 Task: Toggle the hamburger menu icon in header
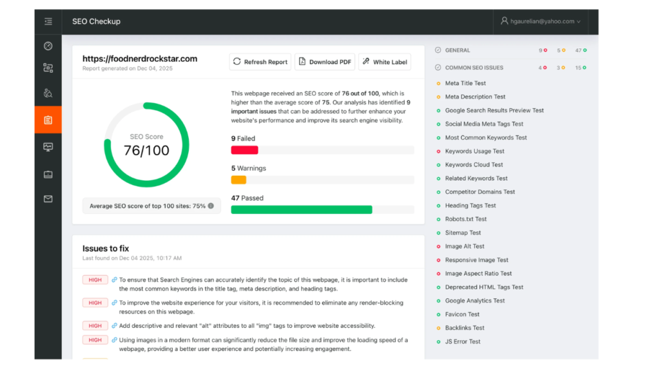point(48,21)
